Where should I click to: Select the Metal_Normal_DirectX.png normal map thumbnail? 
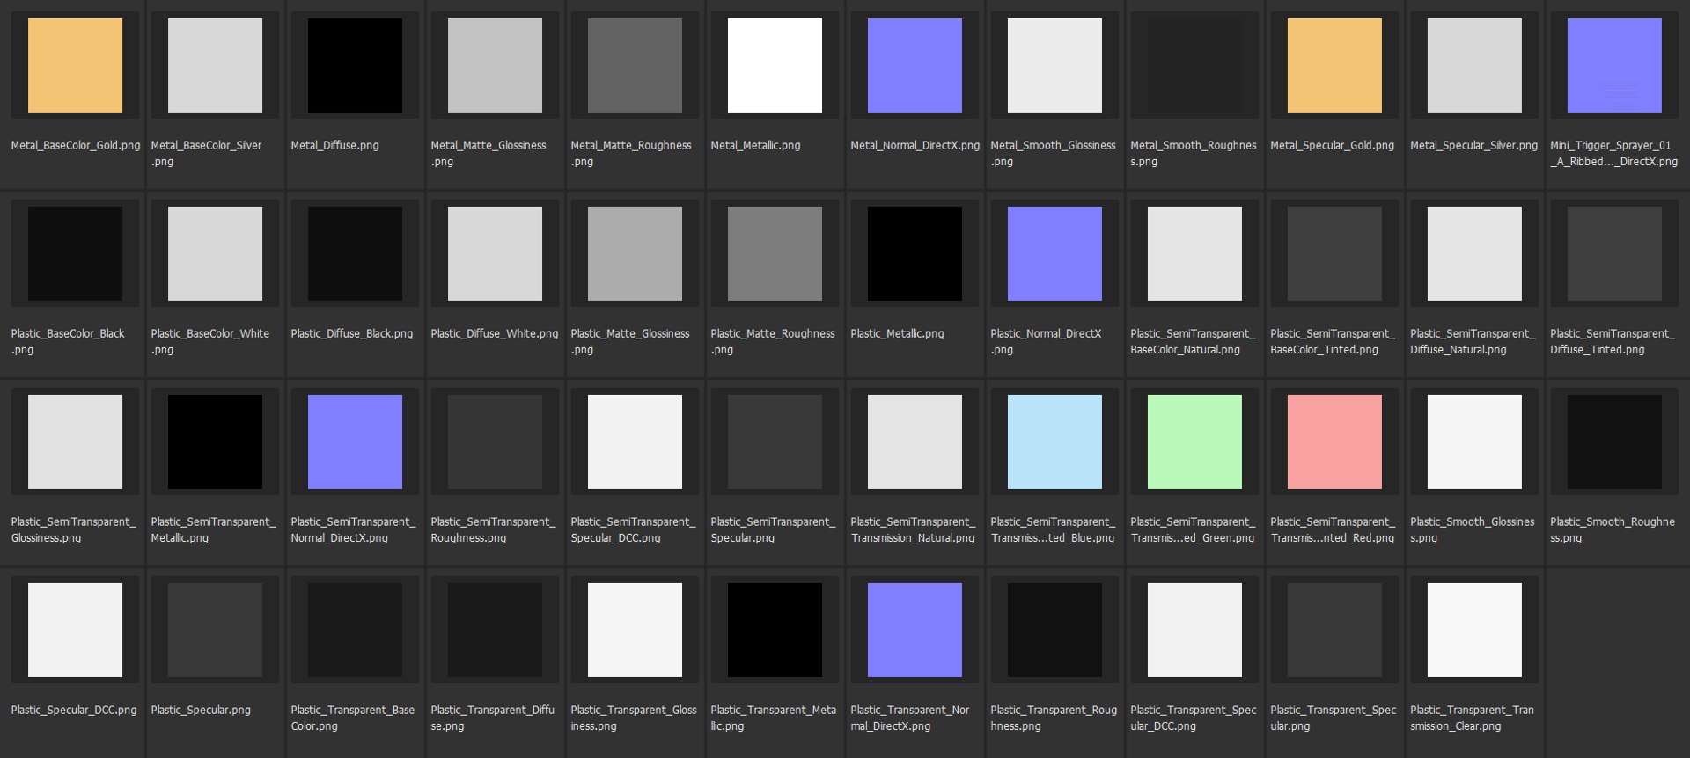point(915,65)
